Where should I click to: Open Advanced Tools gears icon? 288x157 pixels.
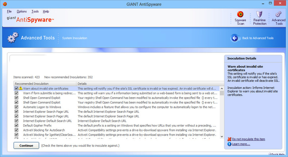coord(278,14)
